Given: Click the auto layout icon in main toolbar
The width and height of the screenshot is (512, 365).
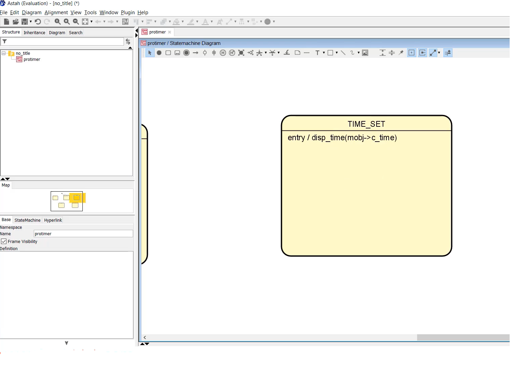Looking at the screenshot, I should pyautogui.click(x=125, y=22).
